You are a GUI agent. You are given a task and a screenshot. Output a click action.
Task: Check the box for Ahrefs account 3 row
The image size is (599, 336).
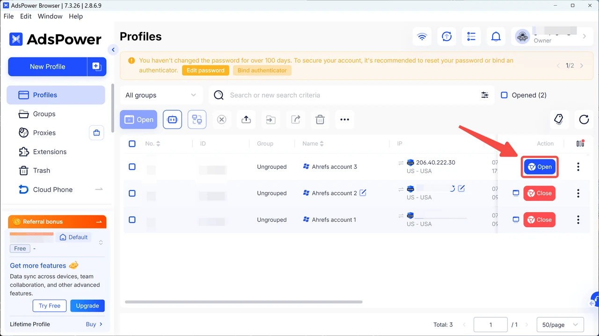click(132, 167)
